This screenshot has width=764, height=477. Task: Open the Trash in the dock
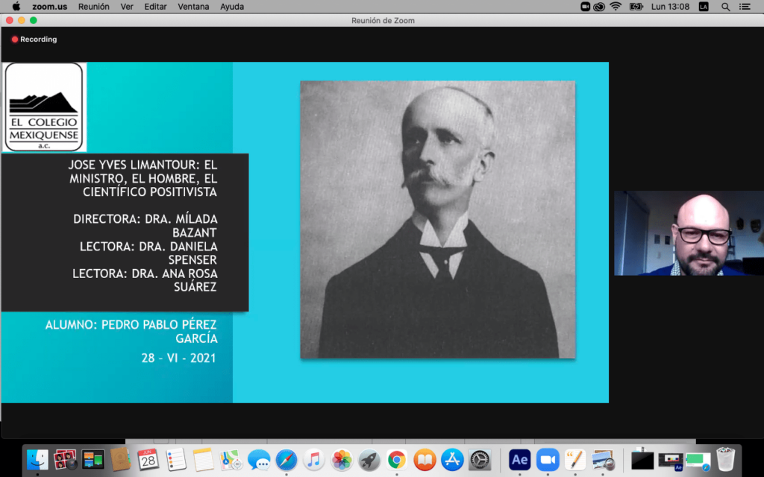click(725, 459)
